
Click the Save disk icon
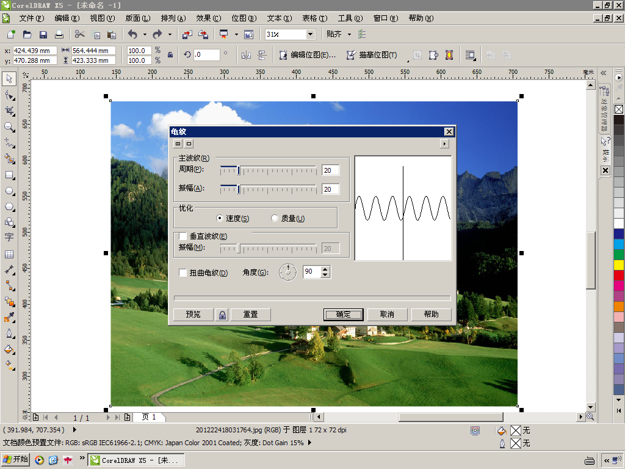(x=43, y=34)
